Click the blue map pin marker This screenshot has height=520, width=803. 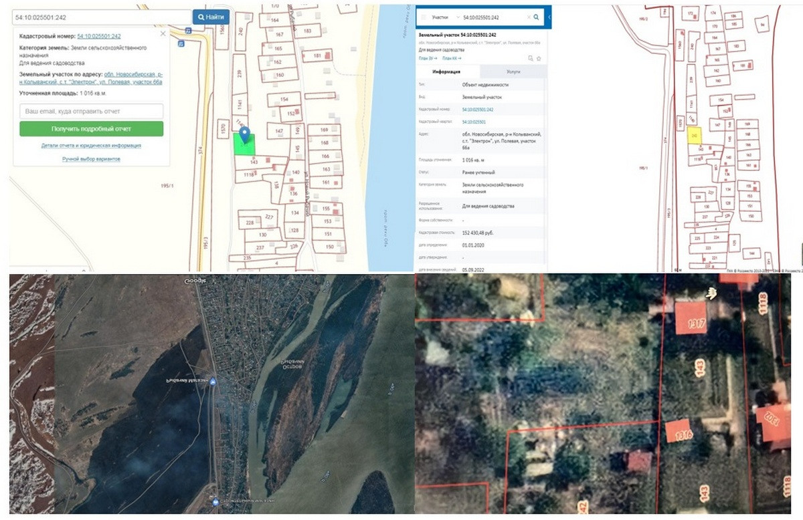[245, 135]
